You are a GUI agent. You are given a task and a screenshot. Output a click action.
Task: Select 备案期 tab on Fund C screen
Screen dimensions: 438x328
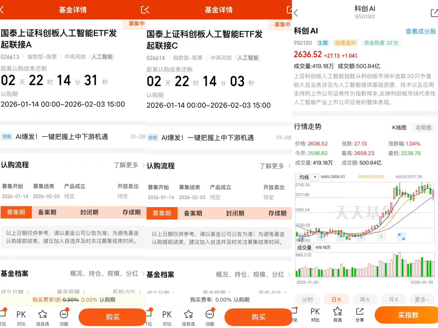pyautogui.click(x=193, y=213)
